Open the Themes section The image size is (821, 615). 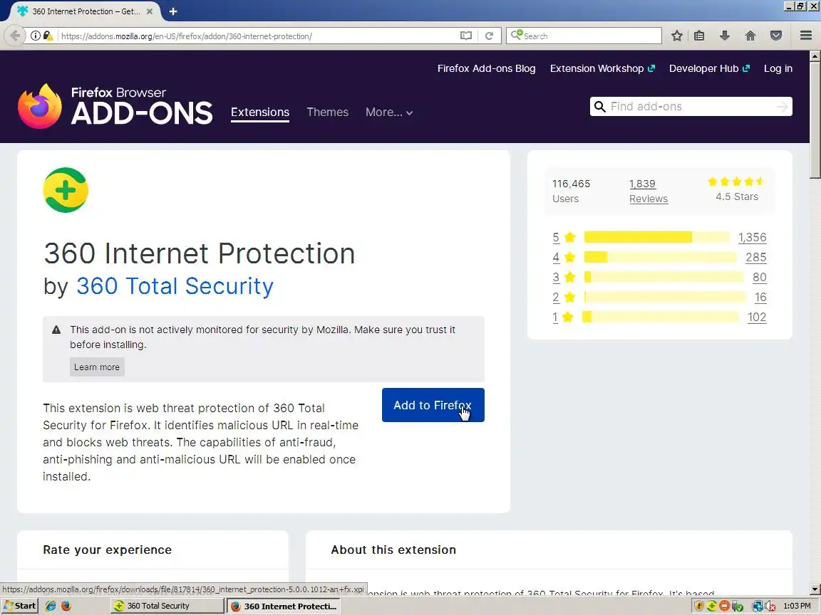(x=327, y=112)
